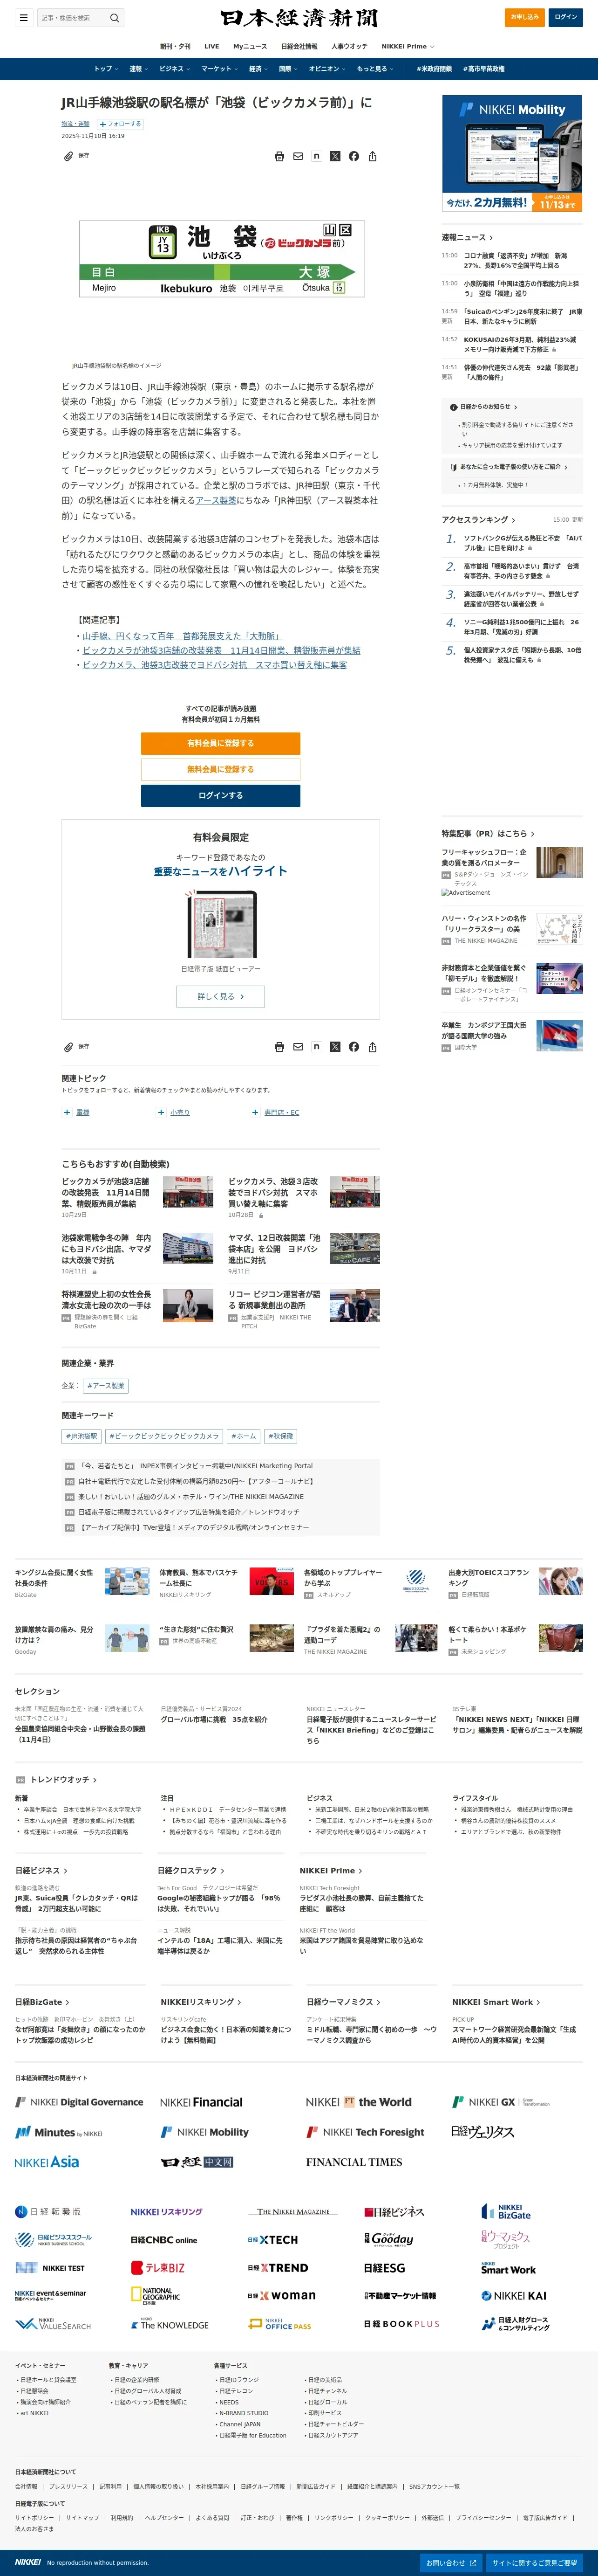Image resolution: width=598 pixels, height=2576 pixels.
Task: Click the top Facebook share icon
Action: (x=353, y=156)
